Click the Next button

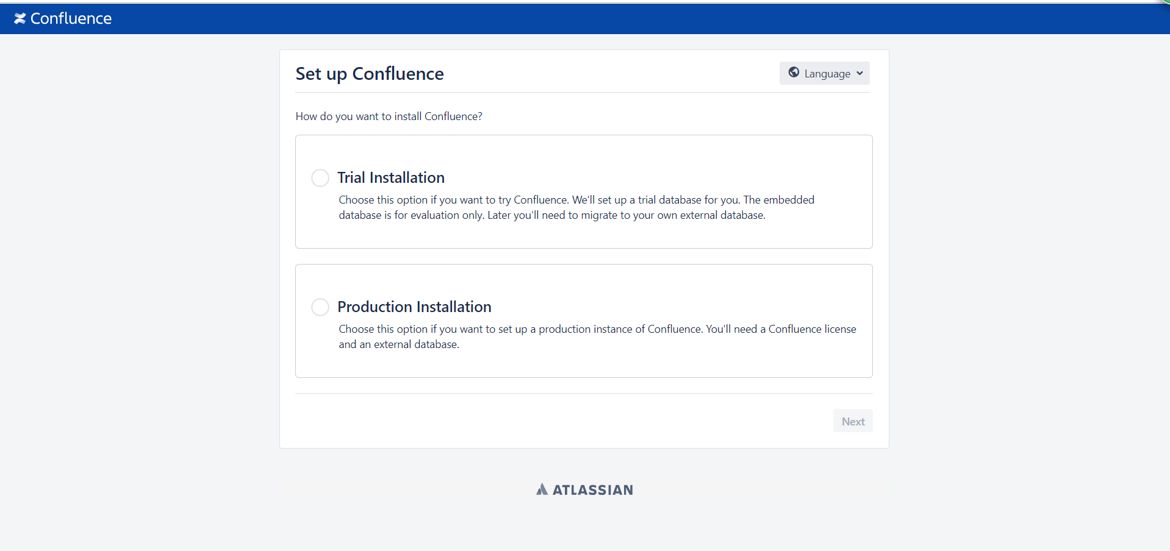[x=853, y=421]
